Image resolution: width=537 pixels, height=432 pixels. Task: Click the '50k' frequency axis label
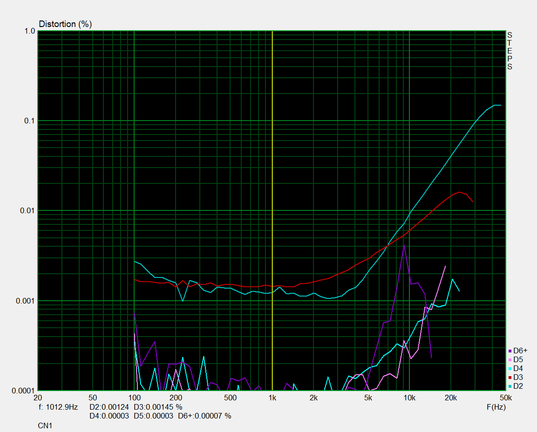tap(505, 398)
